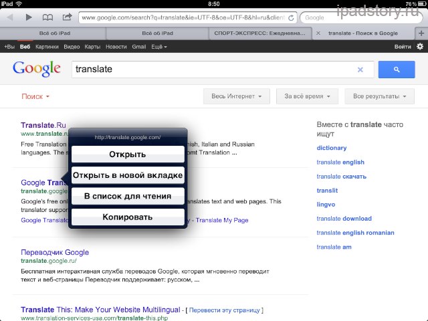Click the blue magnifier search button
This screenshot has width=428, height=321.
(397, 70)
